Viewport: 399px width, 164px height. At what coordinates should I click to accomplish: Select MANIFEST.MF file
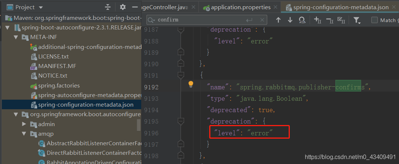(57, 66)
